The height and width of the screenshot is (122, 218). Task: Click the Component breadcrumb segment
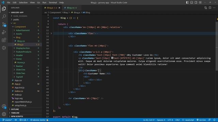point(55,13)
